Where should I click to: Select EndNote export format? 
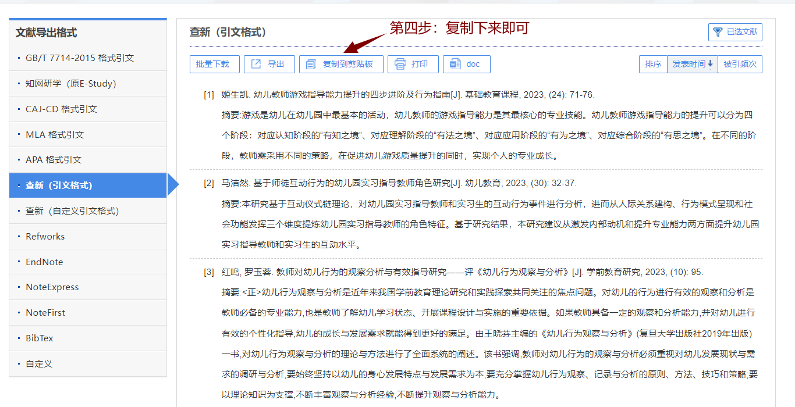[x=44, y=262]
